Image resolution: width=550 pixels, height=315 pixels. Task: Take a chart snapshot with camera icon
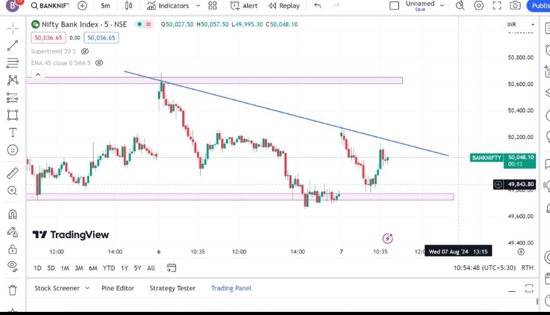click(x=515, y=6)
